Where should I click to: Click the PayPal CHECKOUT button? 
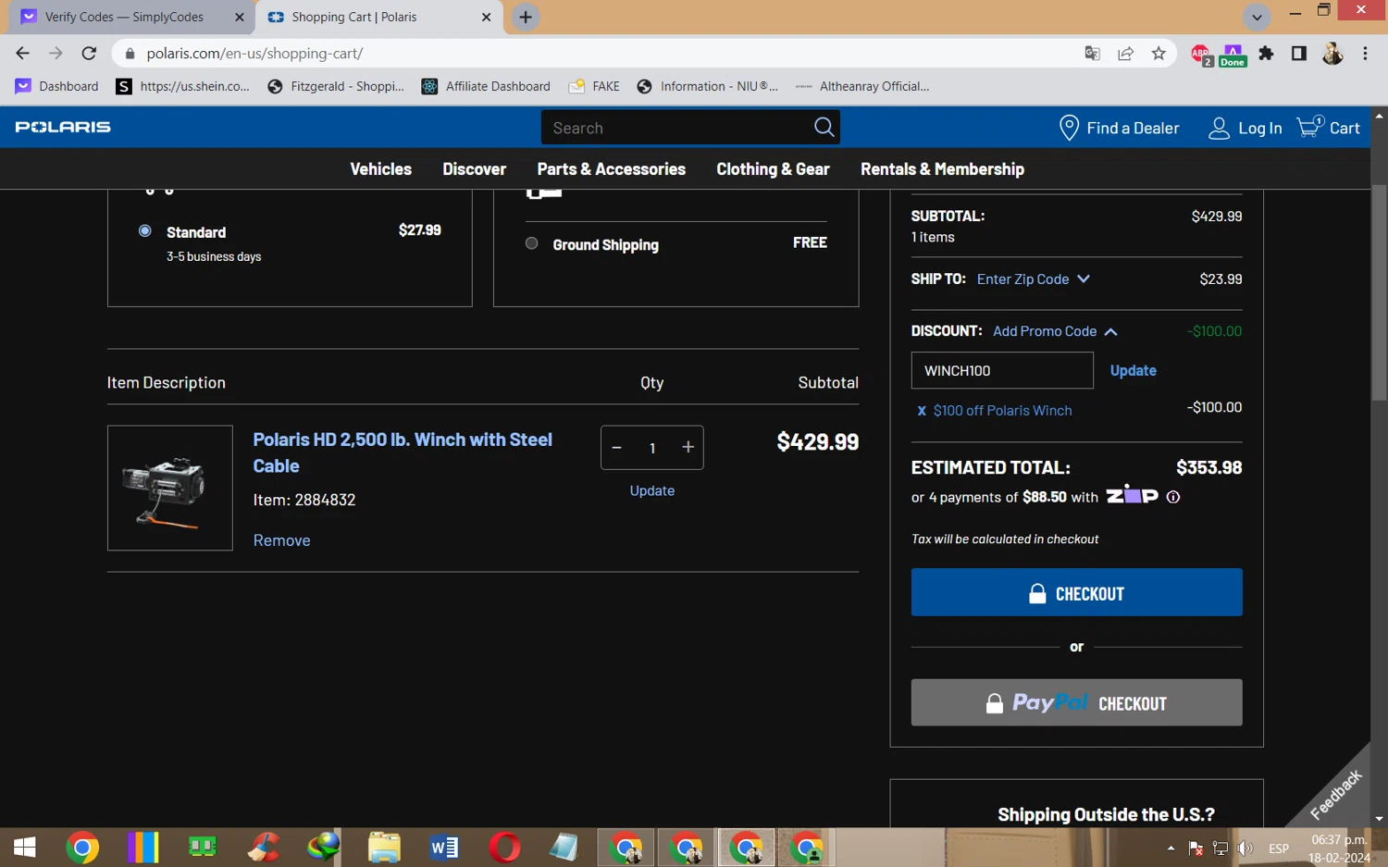1076,702
